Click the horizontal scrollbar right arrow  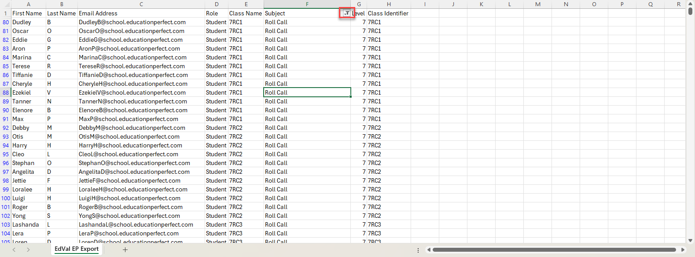point(683,250)
